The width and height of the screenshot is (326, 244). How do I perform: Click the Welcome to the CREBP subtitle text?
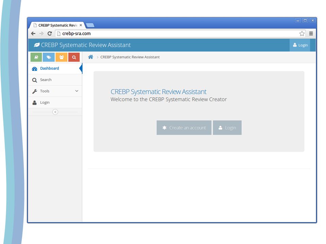[169, 99]
